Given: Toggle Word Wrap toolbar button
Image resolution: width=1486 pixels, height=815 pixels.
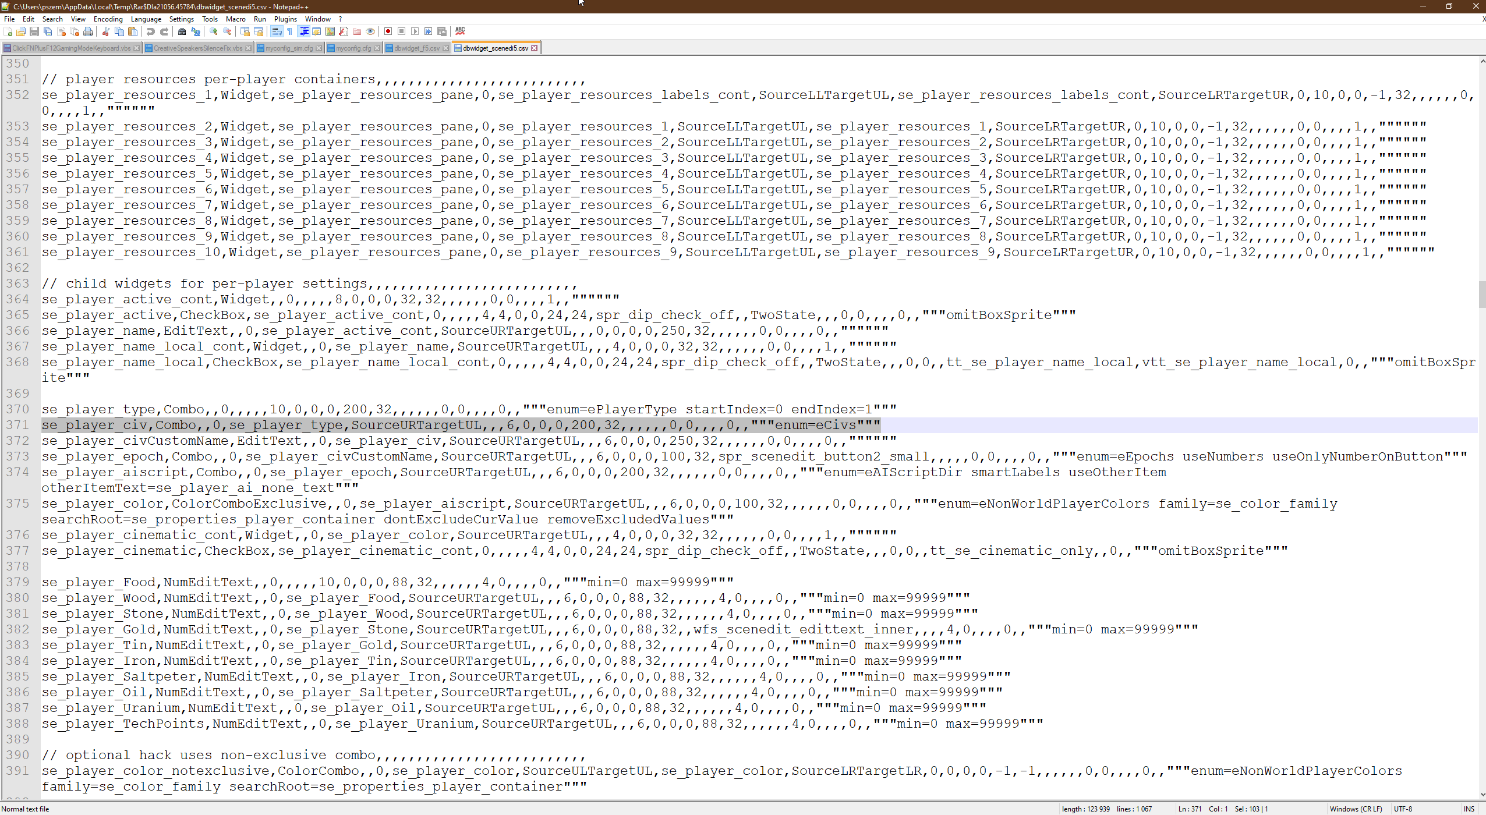Looking at the screenshot, I should point(277,31).
